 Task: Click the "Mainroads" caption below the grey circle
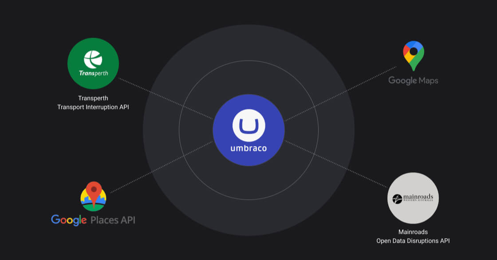(x=413, y=232)
